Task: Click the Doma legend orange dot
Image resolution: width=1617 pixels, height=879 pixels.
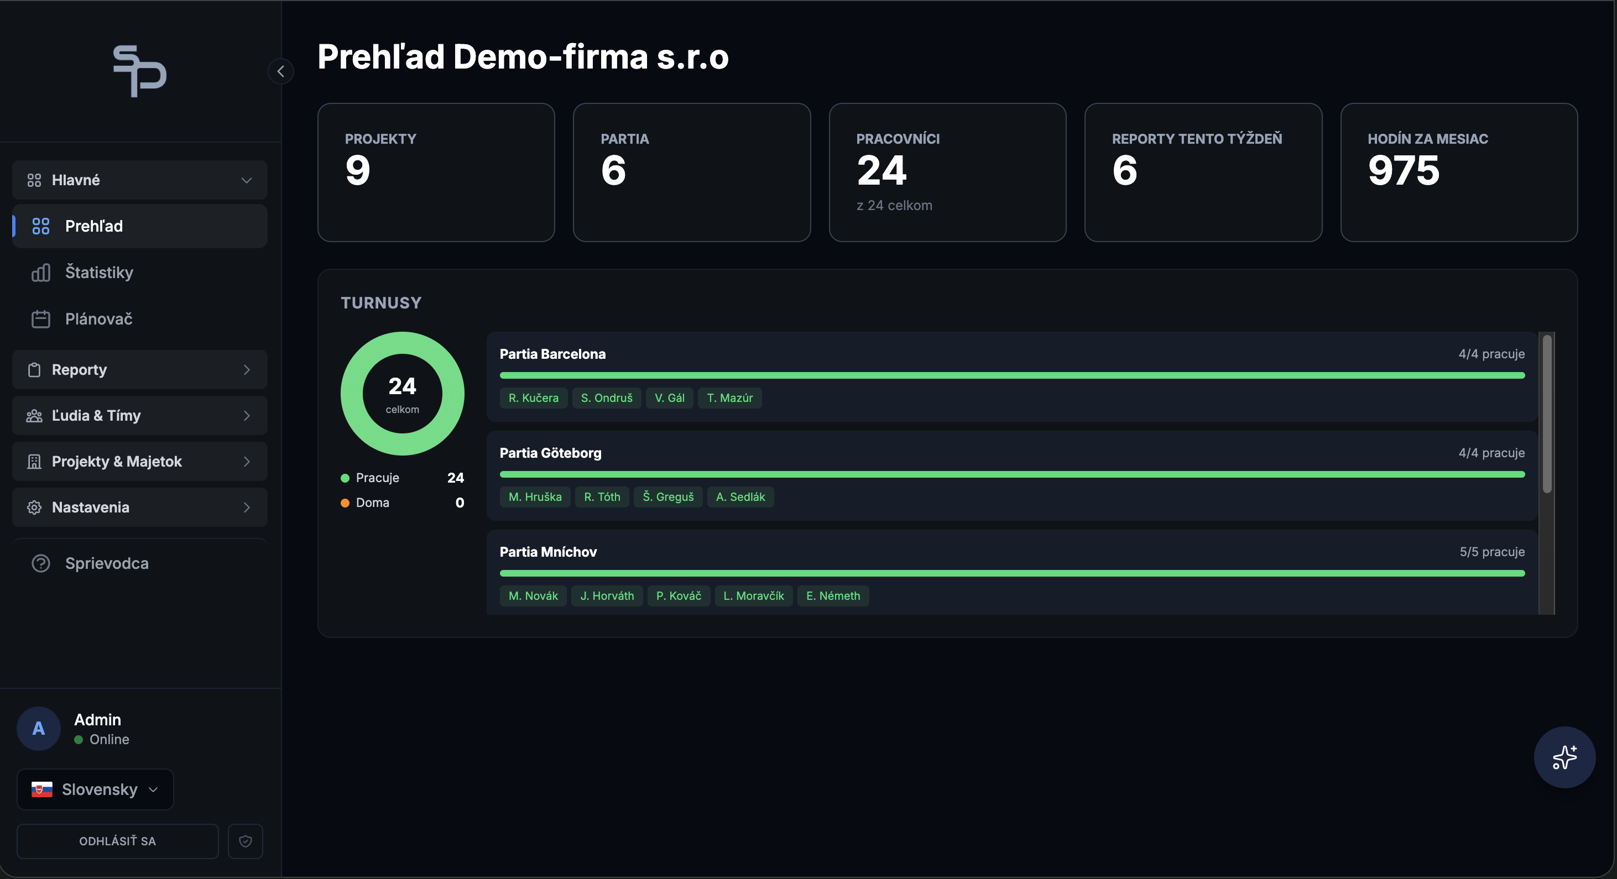Action: coord(345,503)
